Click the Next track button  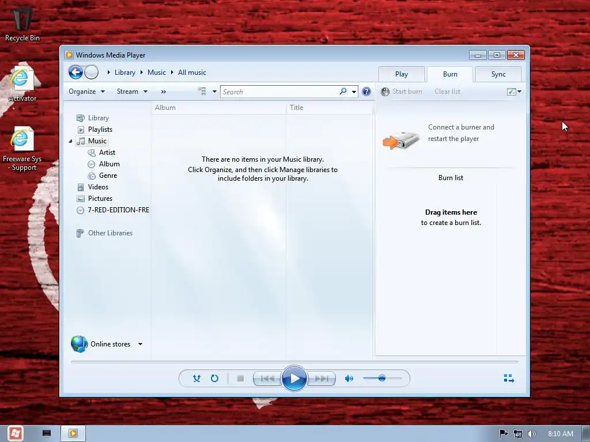(322, 379)
